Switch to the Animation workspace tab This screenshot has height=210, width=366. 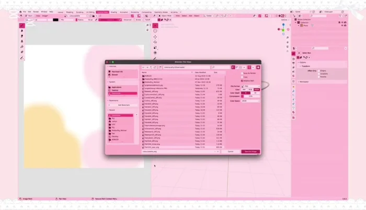coord(124,12)
